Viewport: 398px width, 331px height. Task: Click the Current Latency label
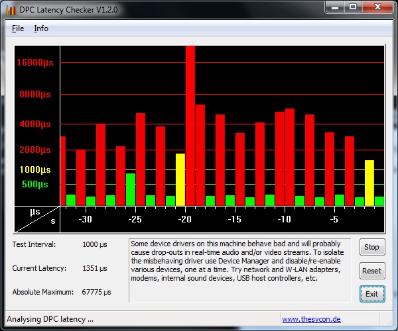[39, 268]
